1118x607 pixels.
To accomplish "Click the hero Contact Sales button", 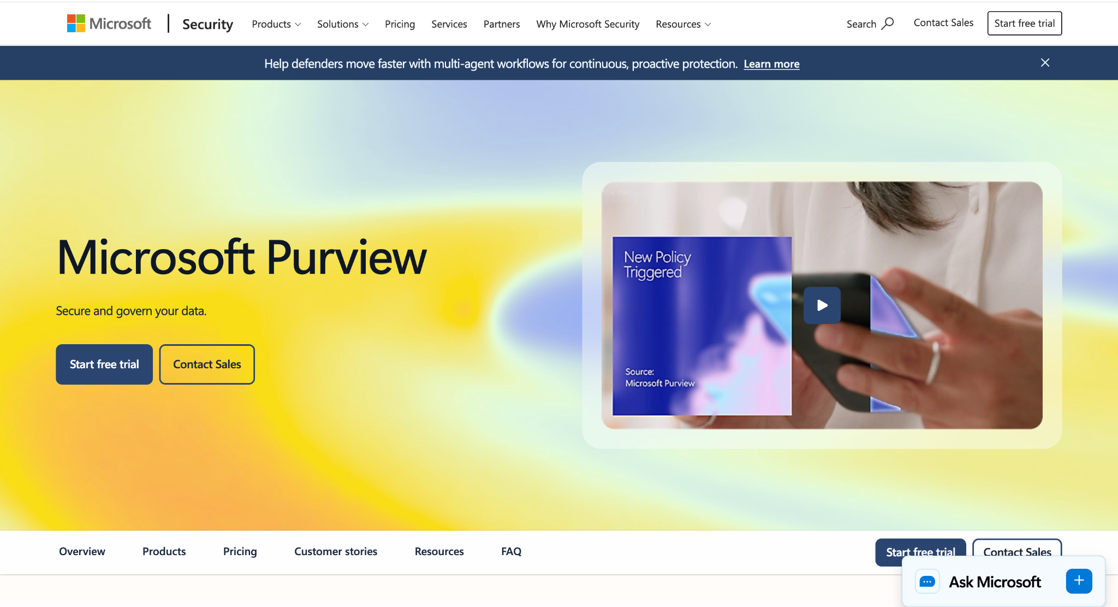I will (207, 364).
